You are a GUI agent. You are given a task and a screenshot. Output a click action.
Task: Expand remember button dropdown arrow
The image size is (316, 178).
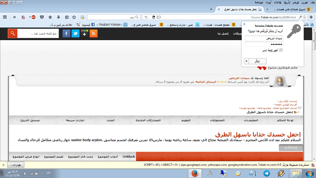tap(246, 61)
